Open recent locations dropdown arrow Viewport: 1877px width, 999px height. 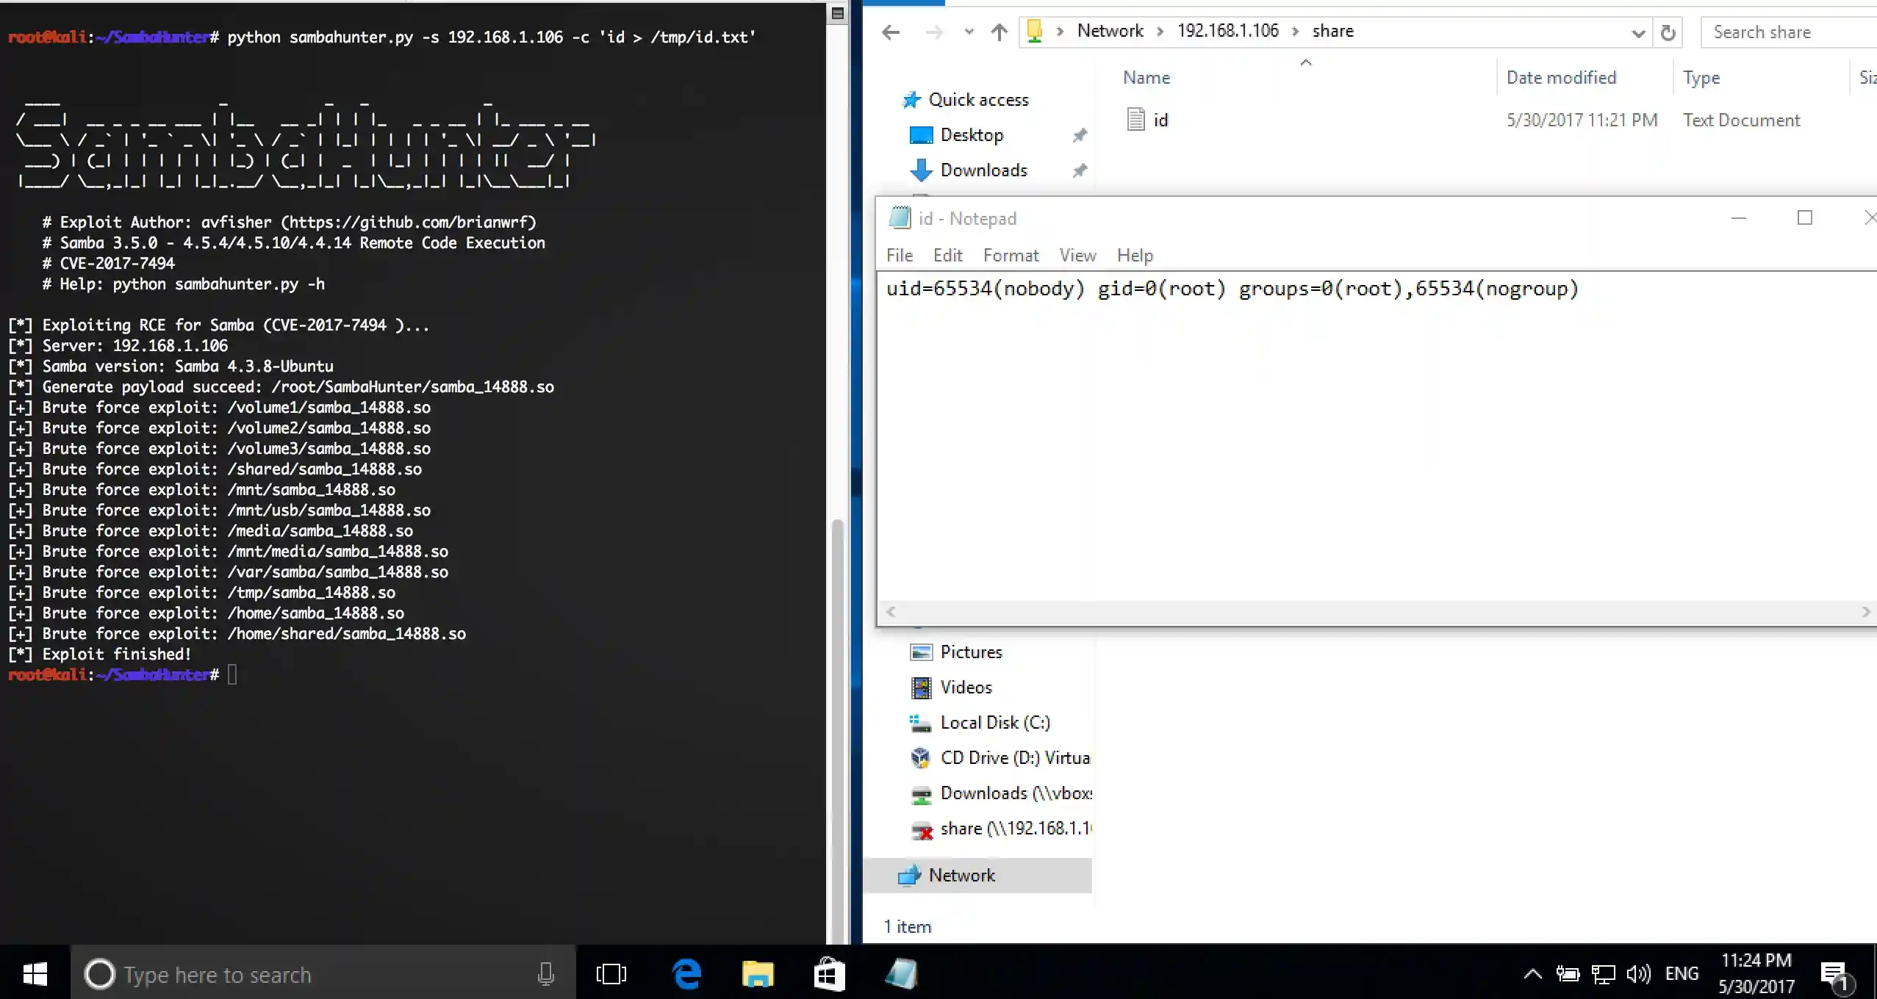coord(969,32)
